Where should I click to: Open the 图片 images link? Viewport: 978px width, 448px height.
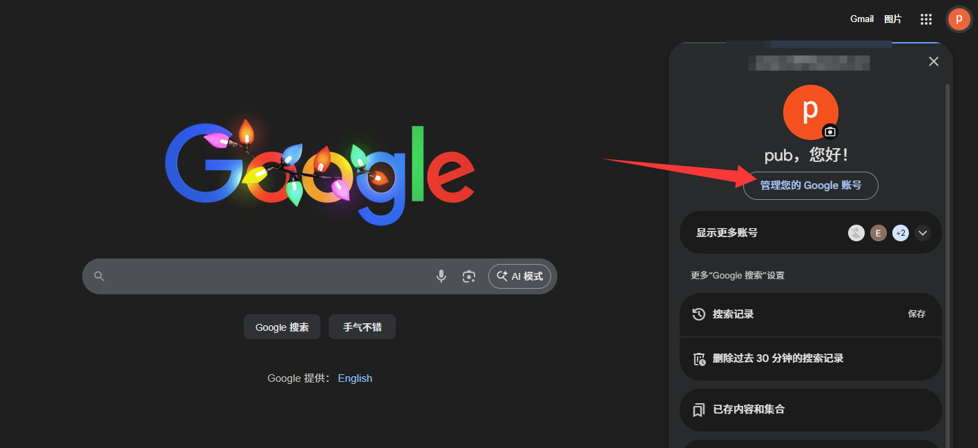click(893, 19)
